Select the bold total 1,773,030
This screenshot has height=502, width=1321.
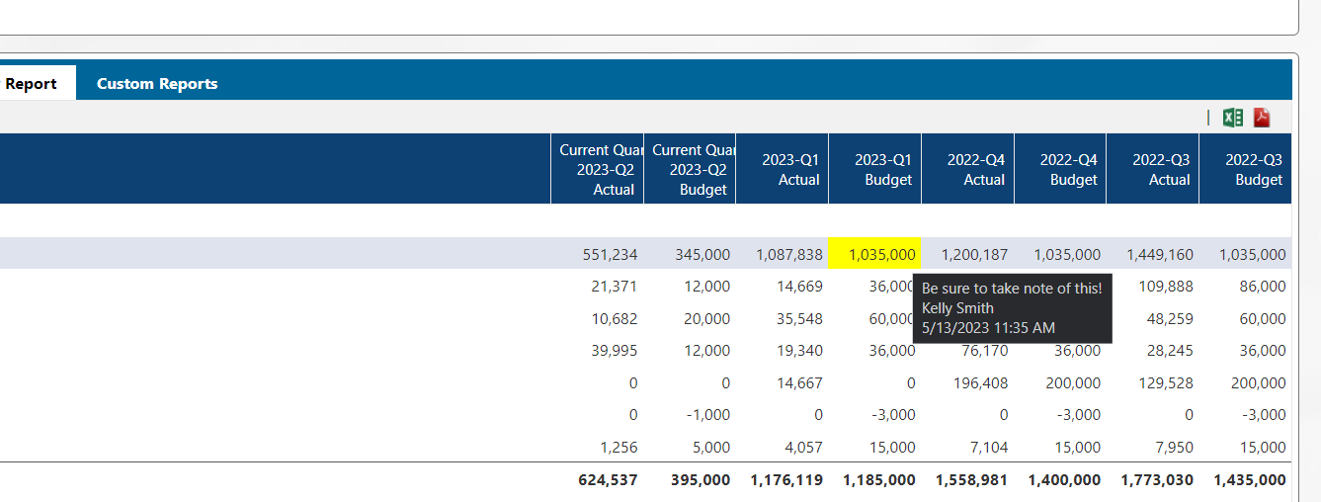click(x=1157, y=479)
